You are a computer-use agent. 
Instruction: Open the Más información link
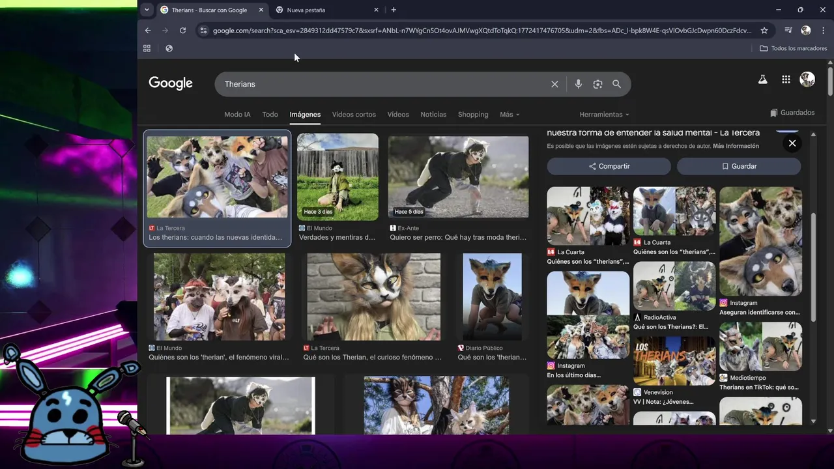point(736,147)
